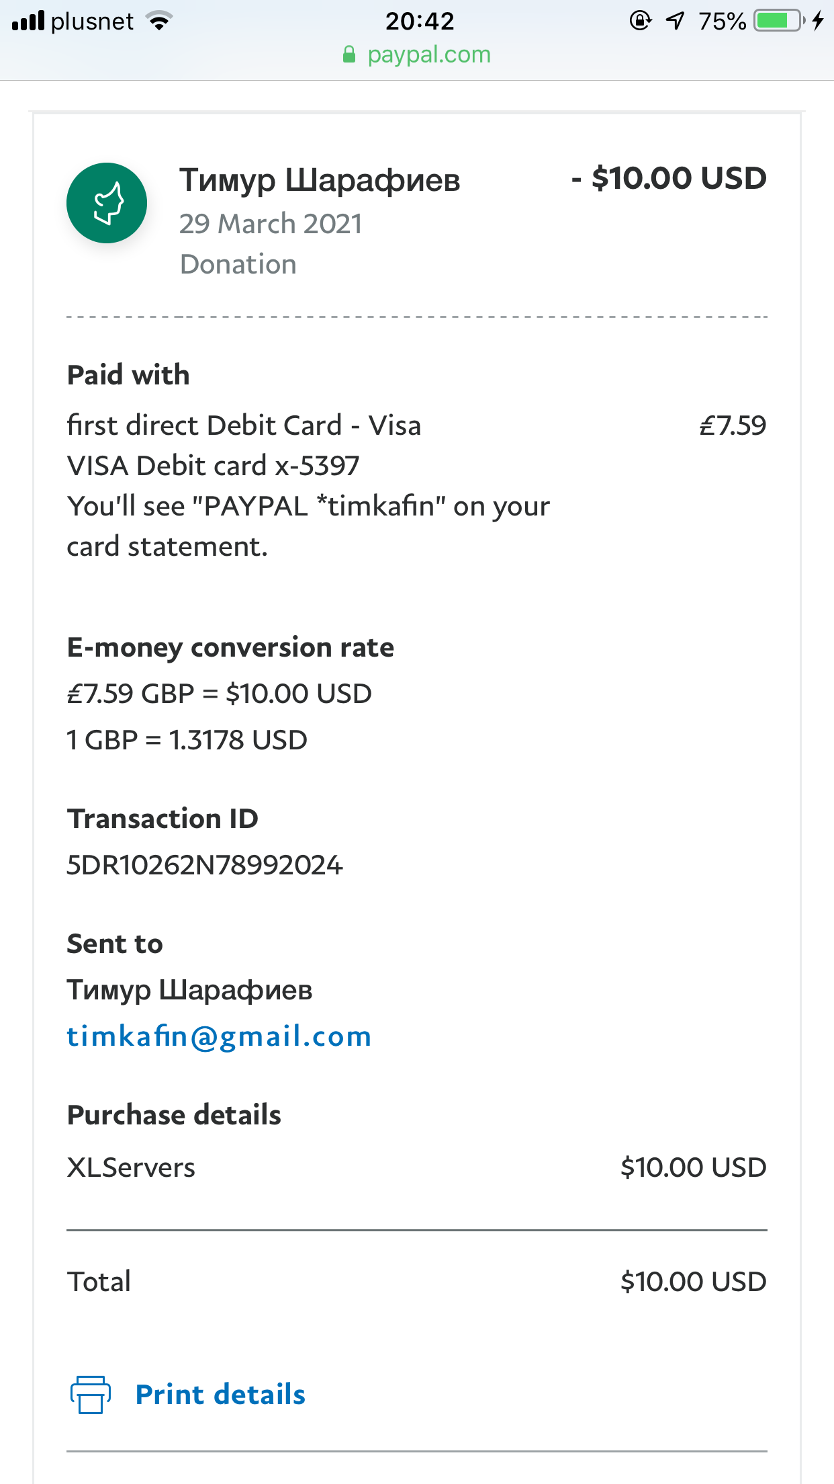
Task: Tap the transaction ID 5DR10262N78992024
Action: click(205, 865)
